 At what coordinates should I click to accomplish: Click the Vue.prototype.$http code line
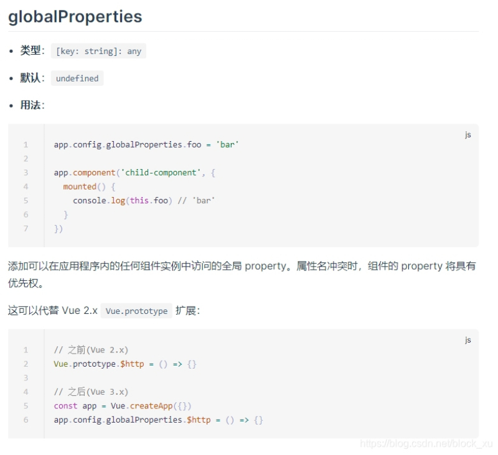125,364
